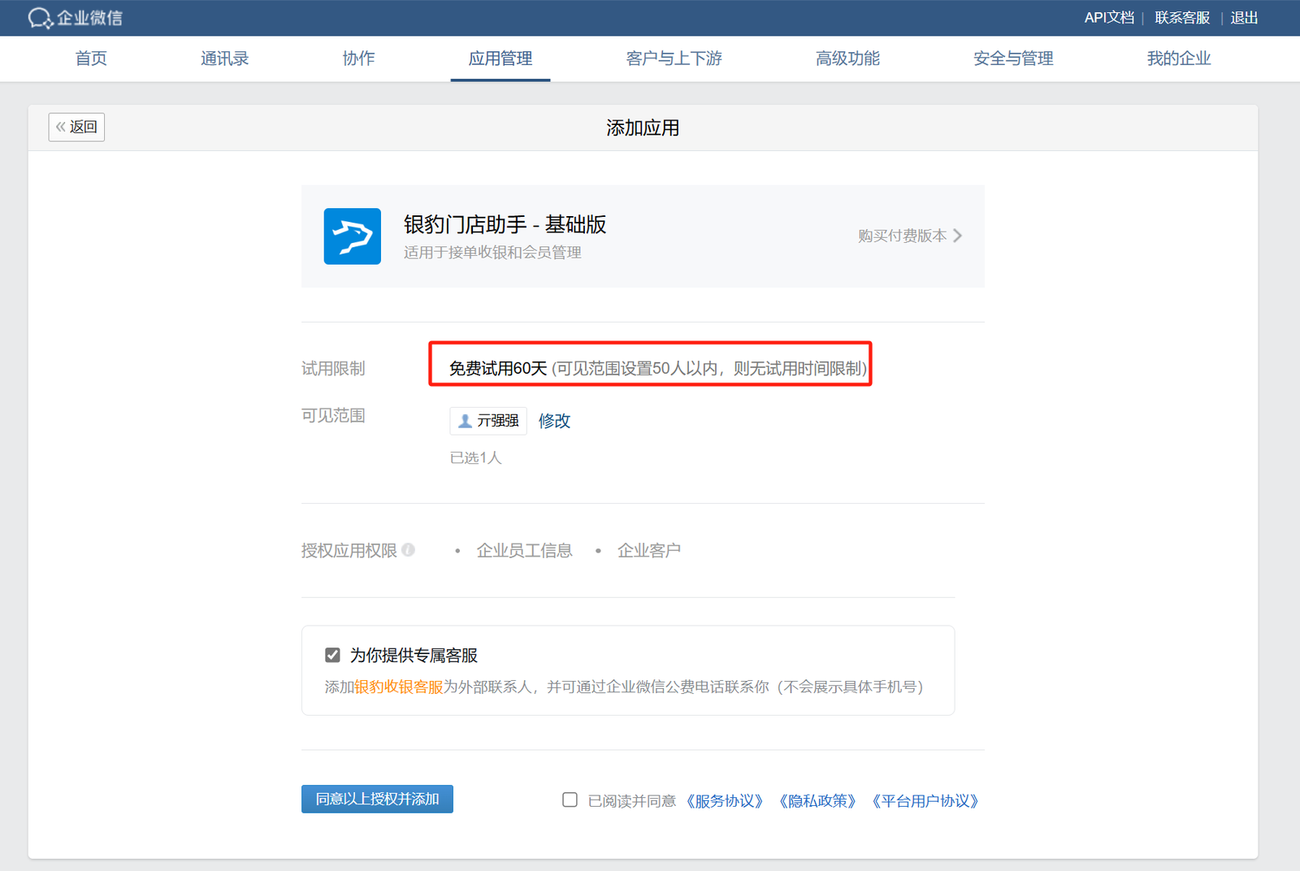Tick the 已阅读并同意 agreement checkbox

tap(570, 800)
